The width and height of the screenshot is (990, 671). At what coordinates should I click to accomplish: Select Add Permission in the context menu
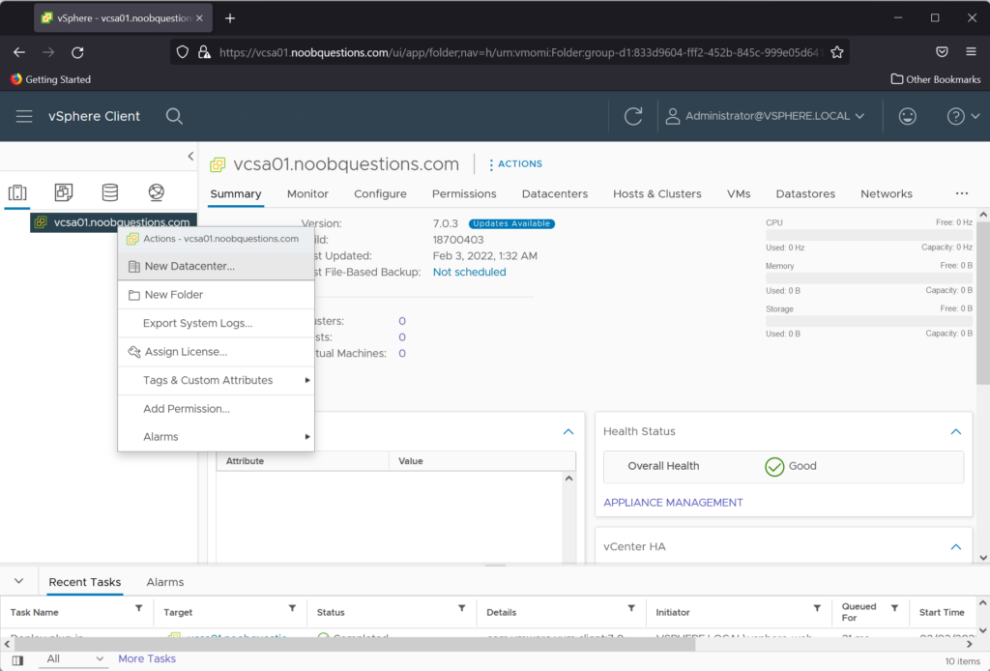[x=216, y=409]
